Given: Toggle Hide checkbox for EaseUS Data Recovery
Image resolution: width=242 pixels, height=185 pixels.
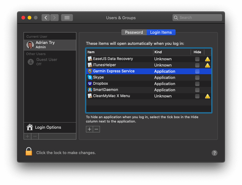Looking at the screenshot, I should point(197,59).
